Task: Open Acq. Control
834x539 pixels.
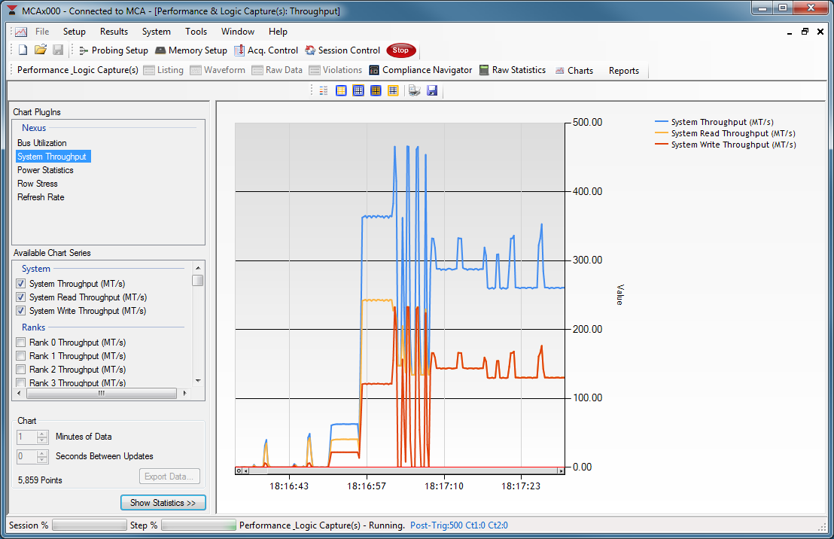Action: (266, 50)
